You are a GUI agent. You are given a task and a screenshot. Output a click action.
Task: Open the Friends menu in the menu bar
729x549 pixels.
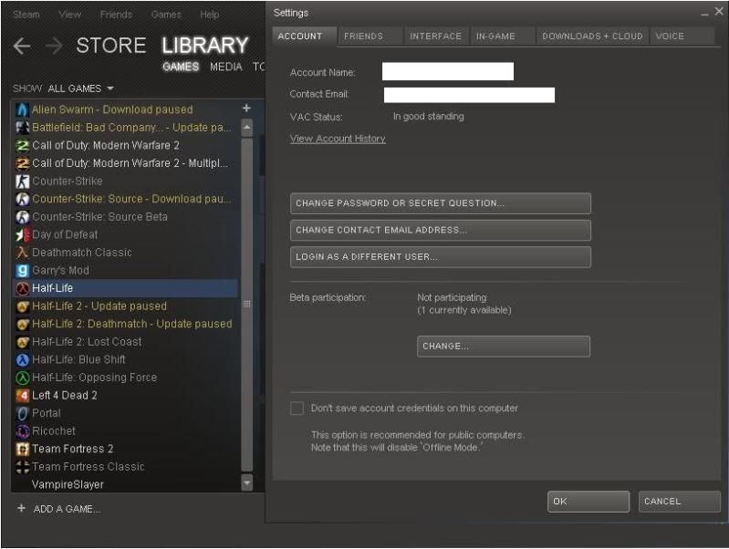pyautogui.click(x=116, y=15)
